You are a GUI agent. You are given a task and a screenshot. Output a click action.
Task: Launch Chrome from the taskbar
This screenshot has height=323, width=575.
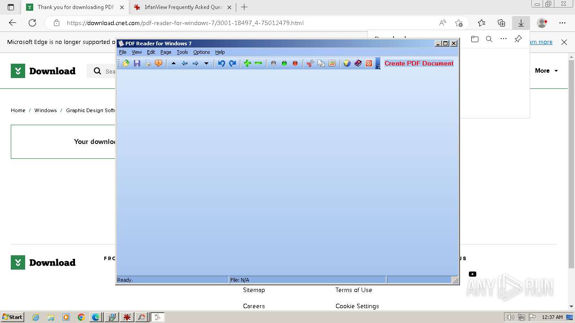click(81, 317)
